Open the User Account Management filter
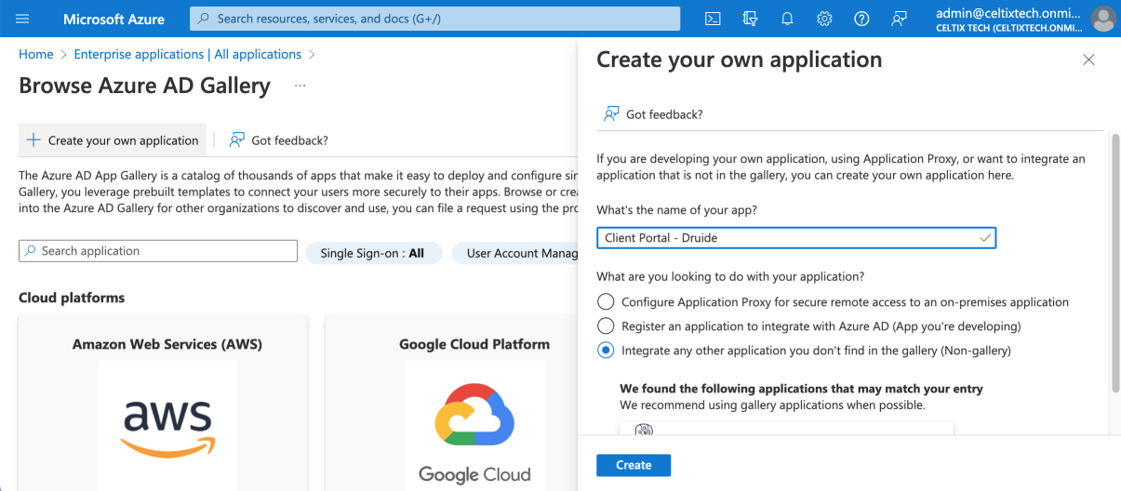This screenshot has height=491, width=1121. coord(515,253)
